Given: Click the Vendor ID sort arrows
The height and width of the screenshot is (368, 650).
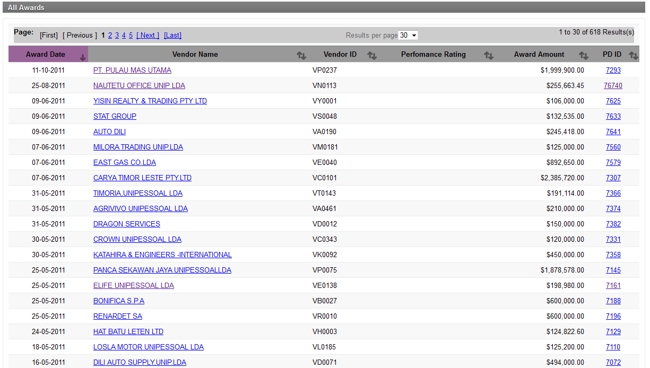Looking at the screenshot, I should [x=372, y=55].
